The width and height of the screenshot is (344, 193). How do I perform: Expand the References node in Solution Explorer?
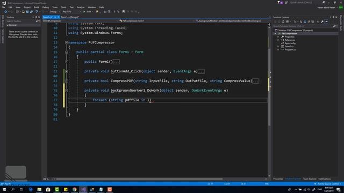pyautogui.click(x=278, y=40)
